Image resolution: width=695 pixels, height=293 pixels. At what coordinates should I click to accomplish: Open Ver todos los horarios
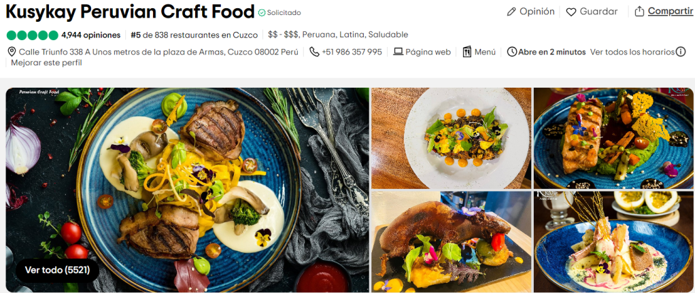click(632, 52)
